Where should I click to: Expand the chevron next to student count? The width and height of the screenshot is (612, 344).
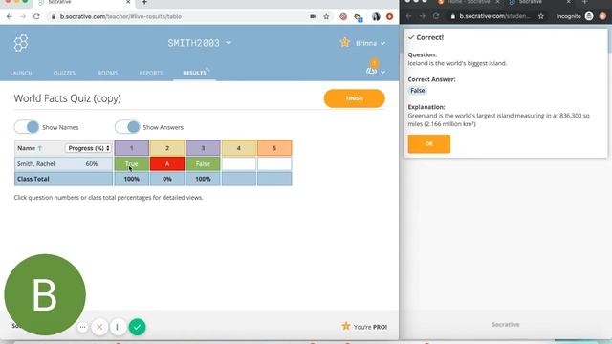tap(382, 72)
